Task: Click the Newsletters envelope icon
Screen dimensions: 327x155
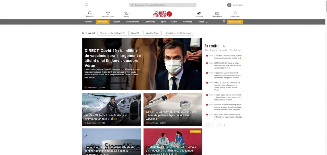Action: click(217, 13)
